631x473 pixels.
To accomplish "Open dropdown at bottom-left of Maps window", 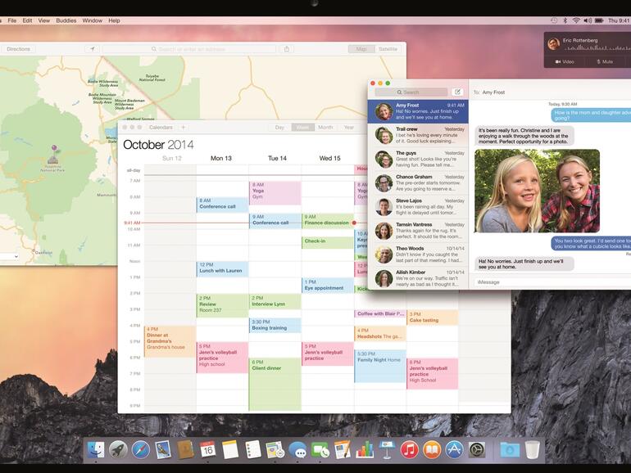I will tap(9, 256).
